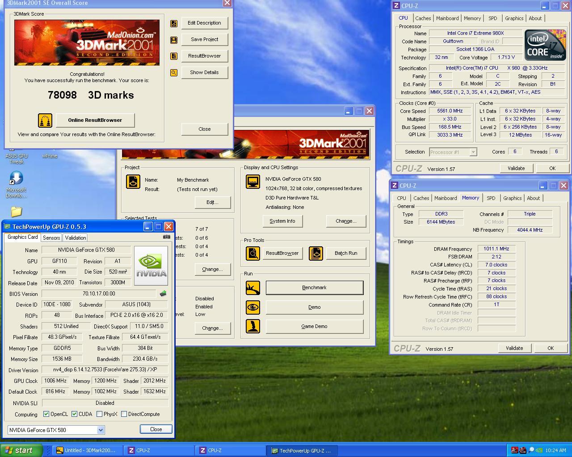Click Close in the 3DMark score dialog
The image size is (572, 457).
pos(204,129)
